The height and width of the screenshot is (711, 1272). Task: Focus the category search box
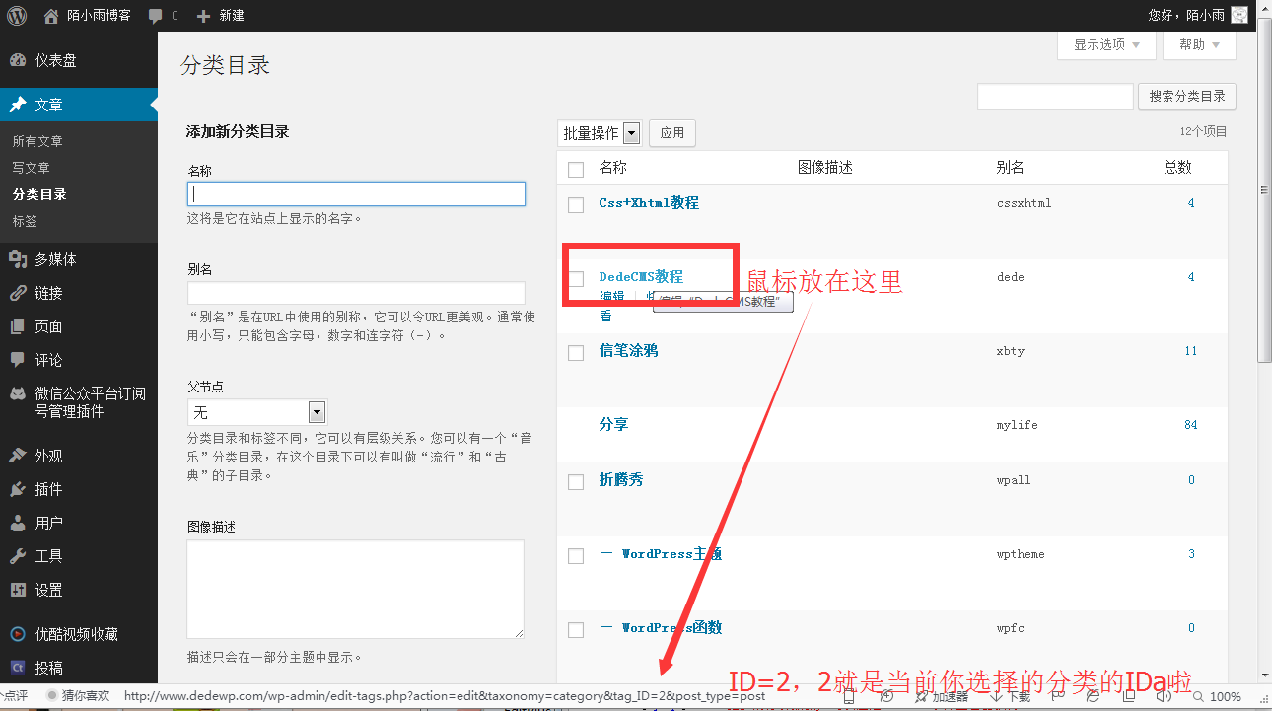[x=1055, y=97]
